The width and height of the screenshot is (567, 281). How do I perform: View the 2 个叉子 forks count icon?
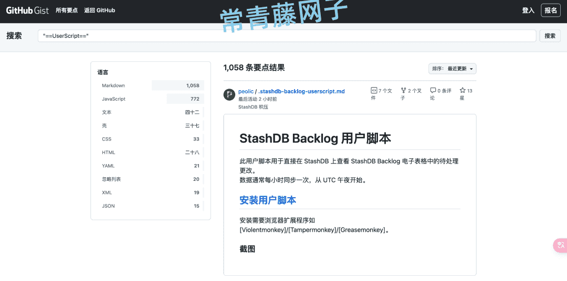click(x=403, y=90)
